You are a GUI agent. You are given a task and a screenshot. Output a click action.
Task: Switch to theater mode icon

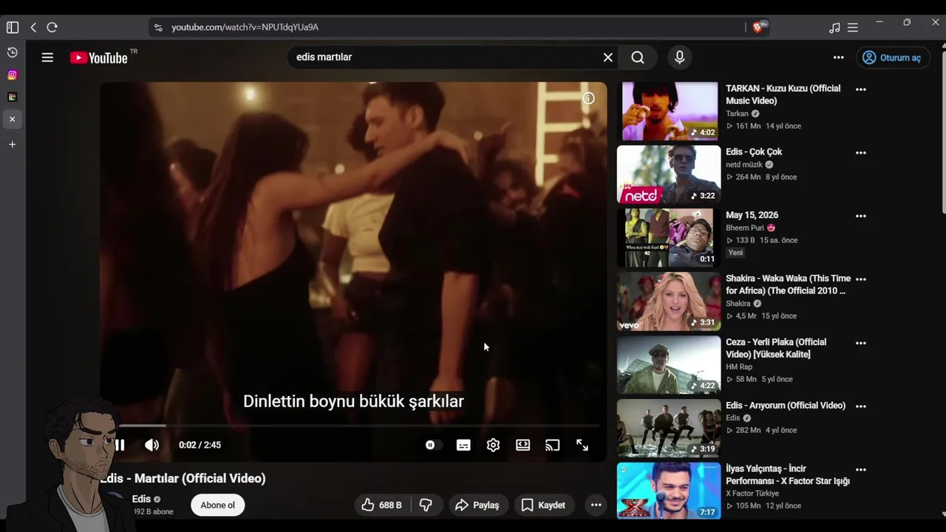(x=523, y=445)
